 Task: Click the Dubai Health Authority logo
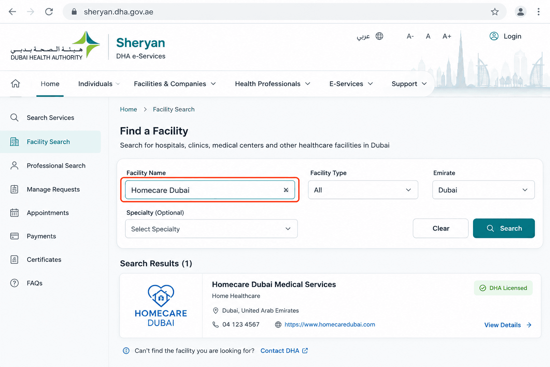pos(56,46)
